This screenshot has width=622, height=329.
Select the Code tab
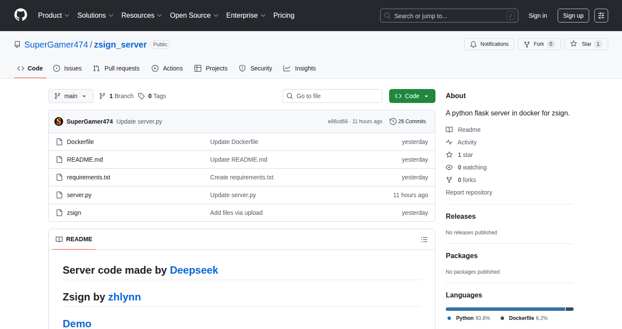pyautogui.click(x=30, y=68)
